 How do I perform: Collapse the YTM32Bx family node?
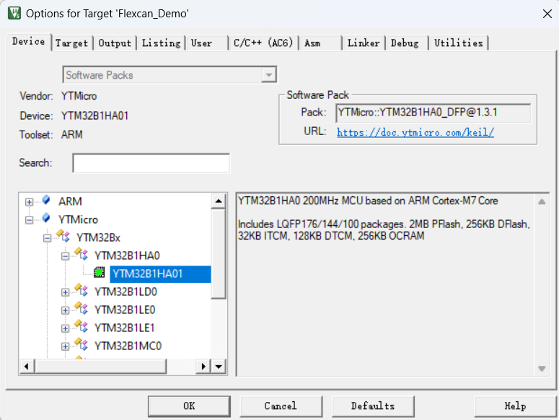click(x=47, y=238)
